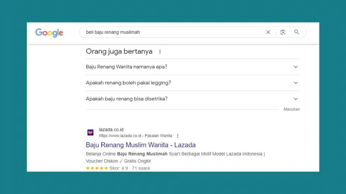
Task: Open options menu beside Orang juga bertanya
Action: point(160,52)
